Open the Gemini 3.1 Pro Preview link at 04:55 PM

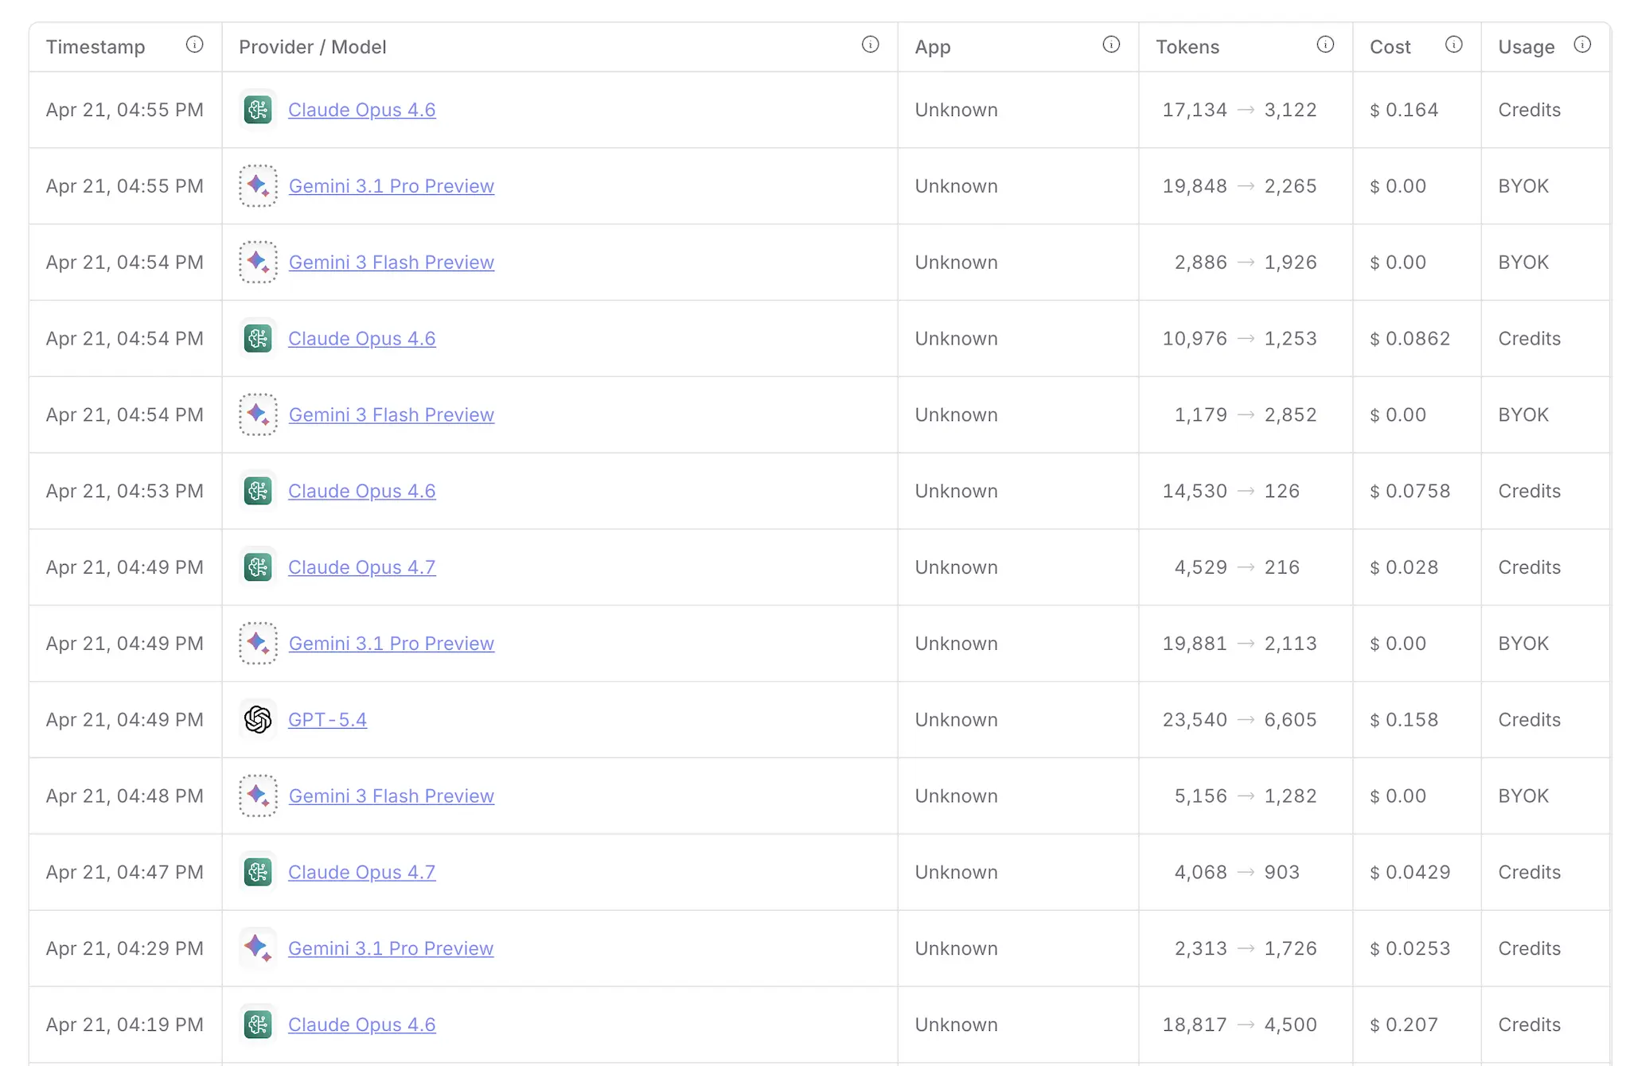coord(391,186)
